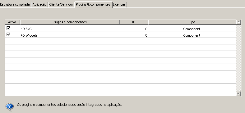Click the Component type cell for 4D SVG
Screen dimensions: 245x113
click(x=192, y=29)
